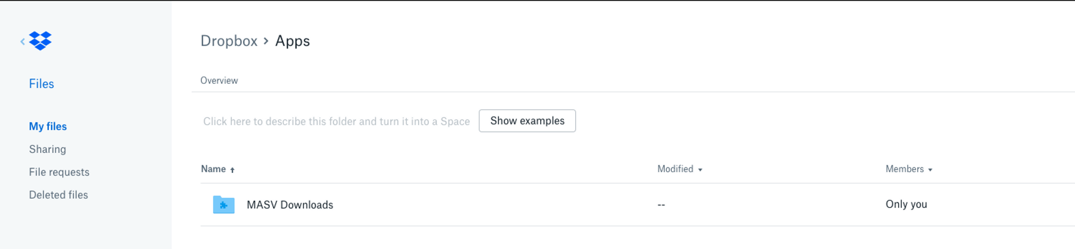Image resolution: width=1075 pixels, height=249 pixels.
Task: Open the Members column dropdown arrow
Action: pos(930,170)
